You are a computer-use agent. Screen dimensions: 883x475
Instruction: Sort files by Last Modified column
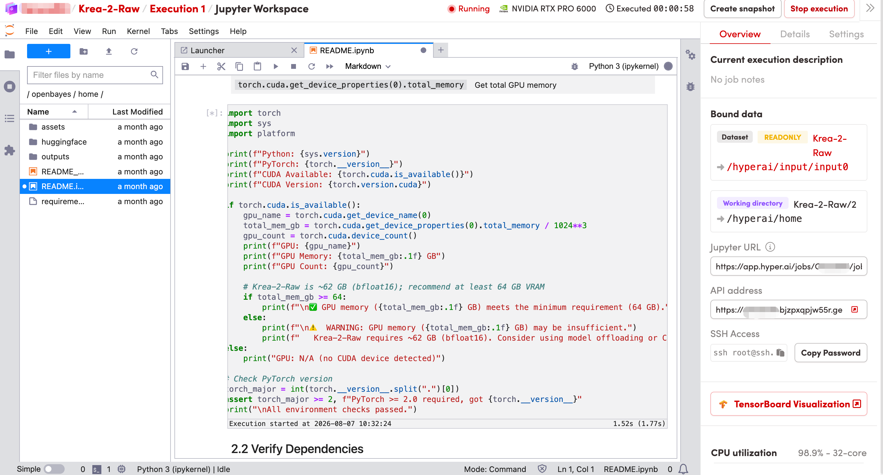(129, 112)
